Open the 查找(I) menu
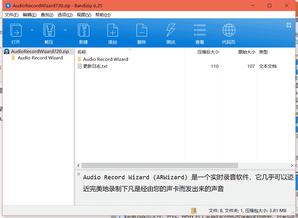 47,15
